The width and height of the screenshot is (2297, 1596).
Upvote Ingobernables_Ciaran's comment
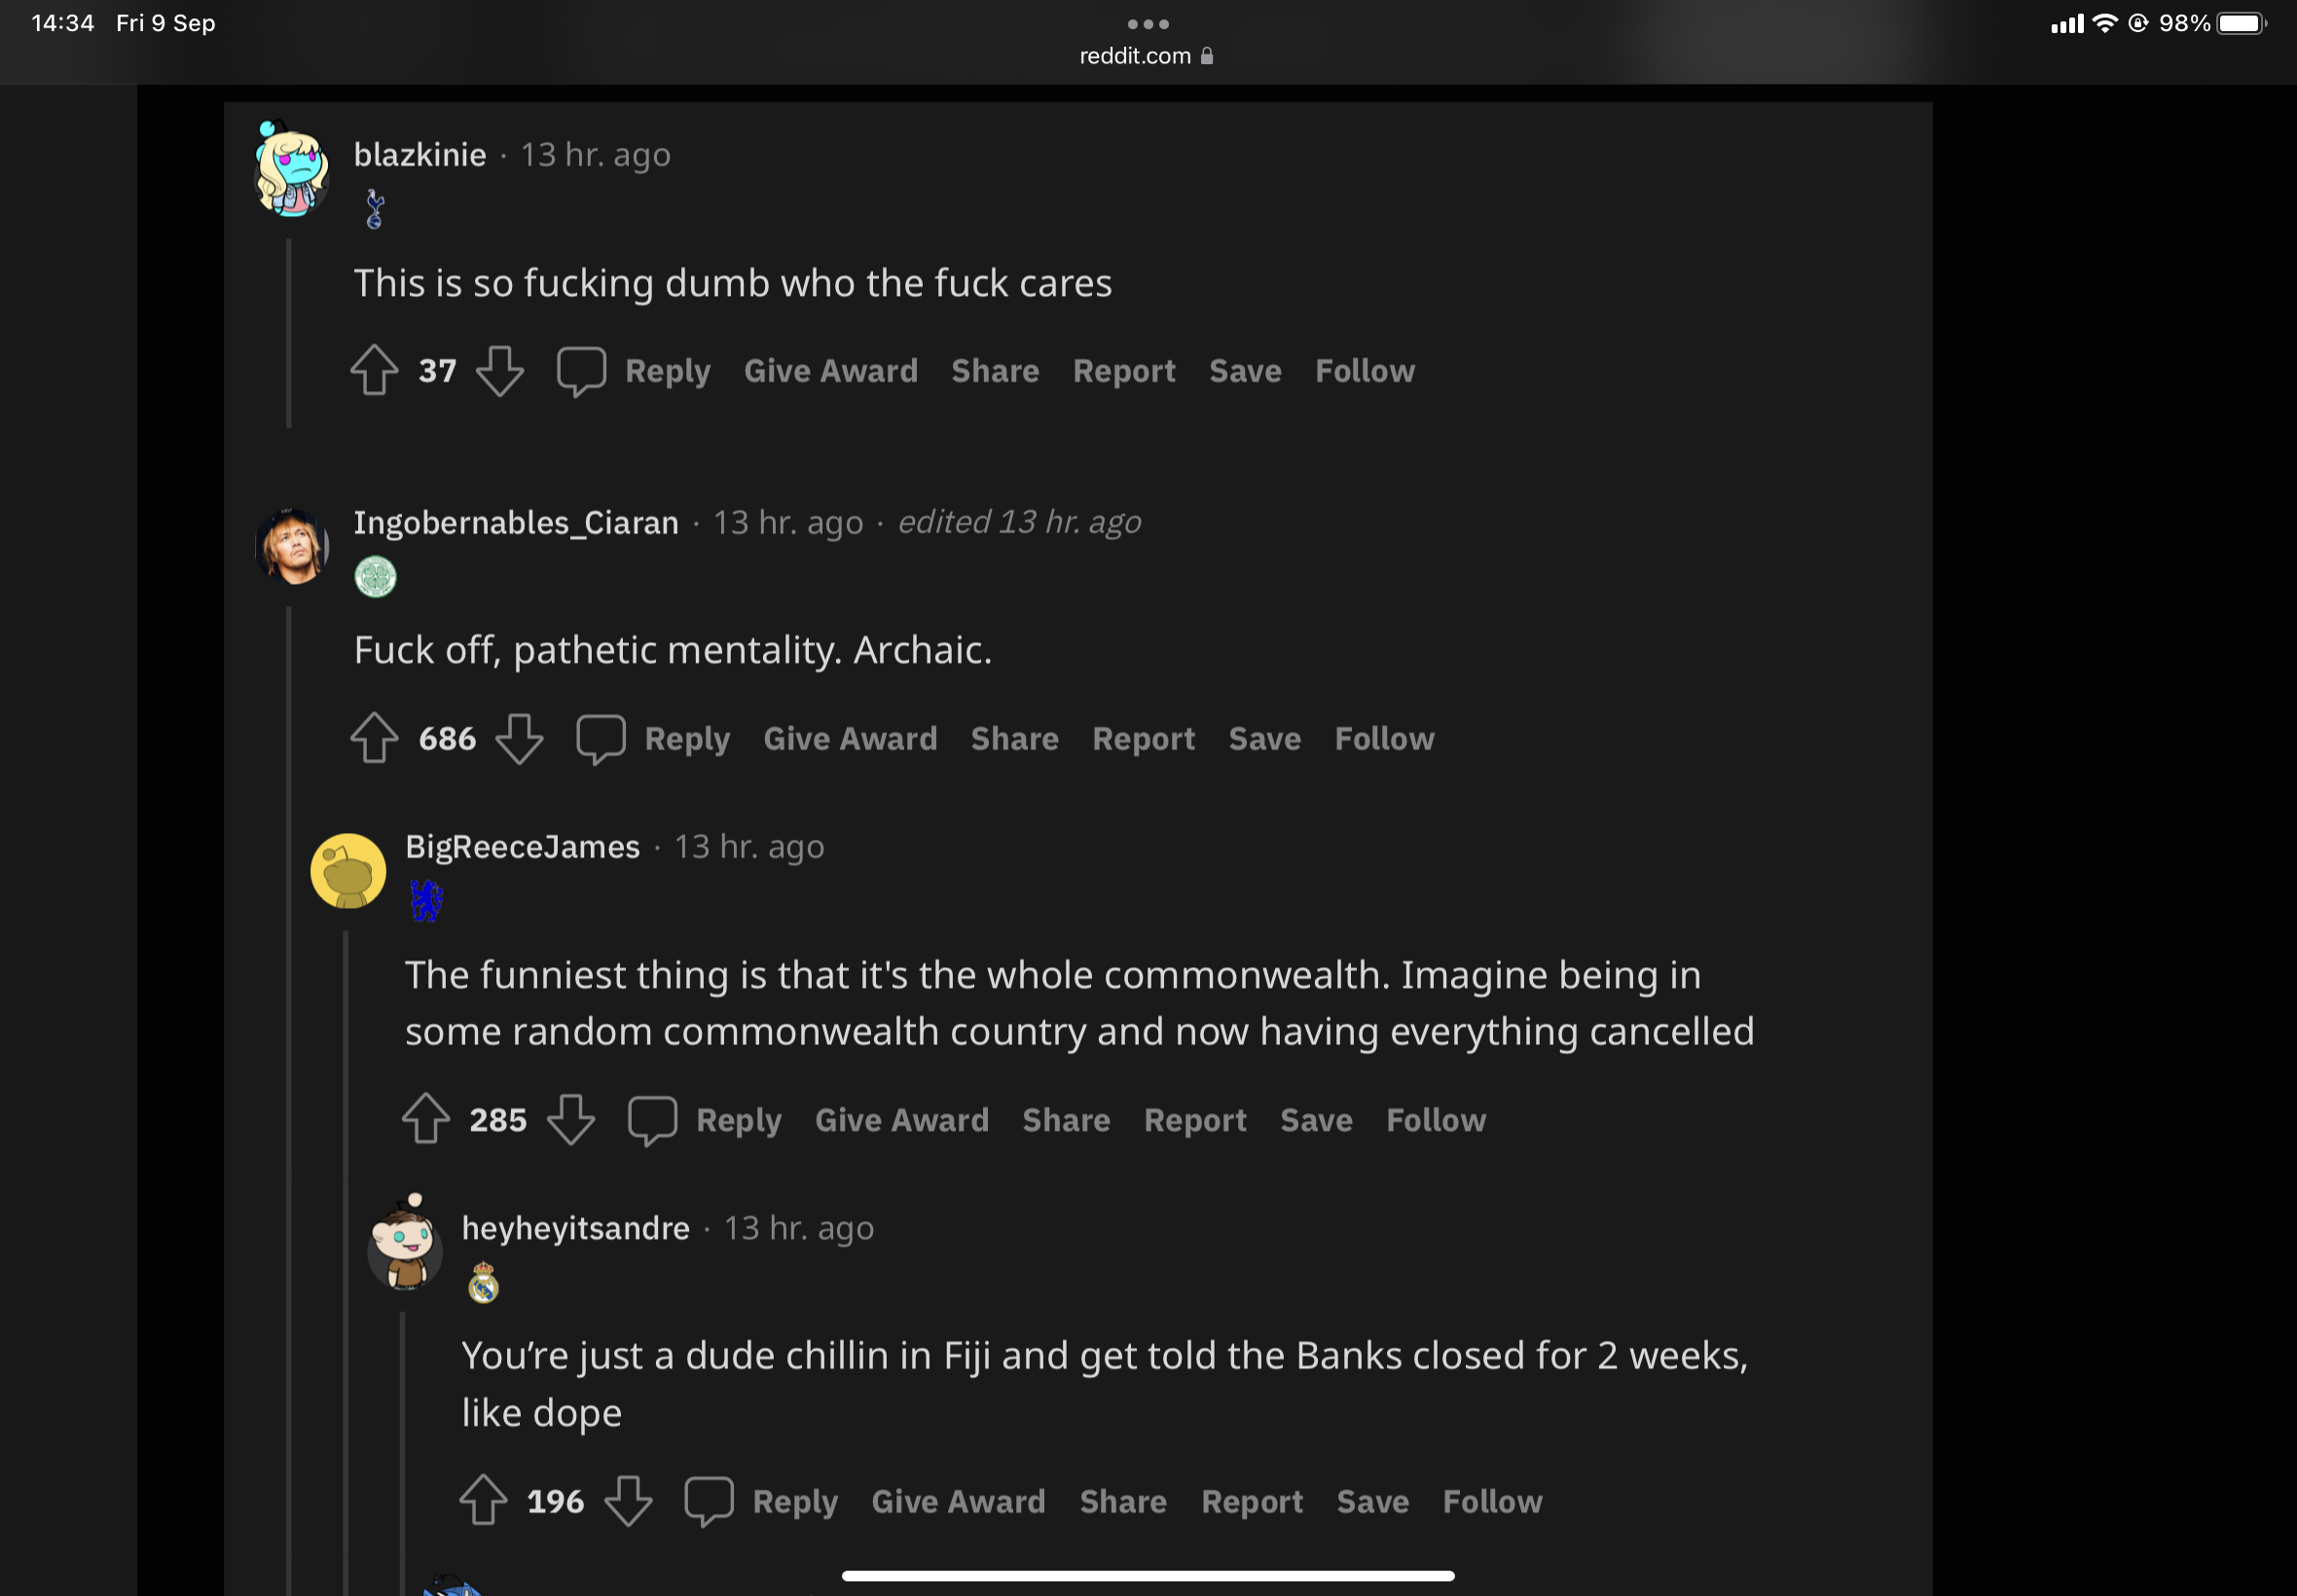[x=375, y=739]
